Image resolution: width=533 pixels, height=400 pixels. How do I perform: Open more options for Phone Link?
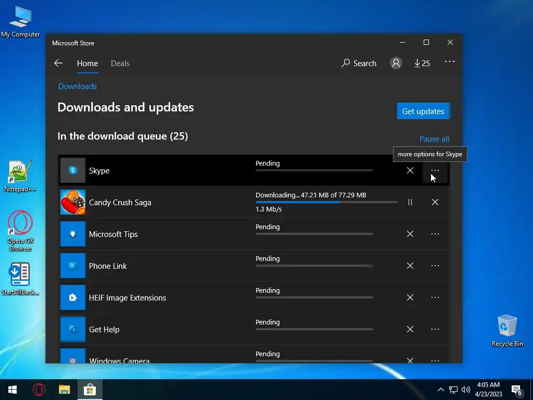(x=435, y=266)
